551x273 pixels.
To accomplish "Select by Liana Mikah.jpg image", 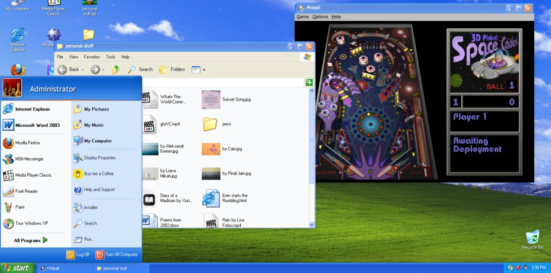I will coord(160,173).
